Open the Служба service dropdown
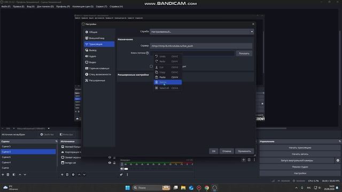 (x=202, y=32)
